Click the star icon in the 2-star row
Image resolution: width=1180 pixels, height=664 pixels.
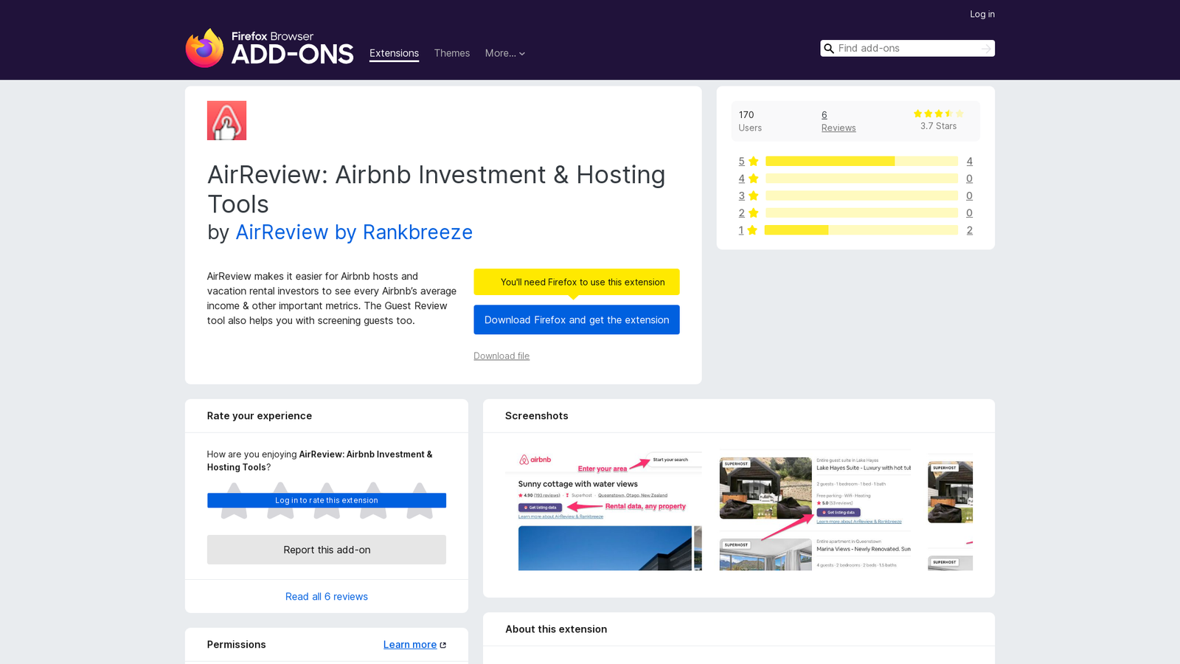coord(753,213)
